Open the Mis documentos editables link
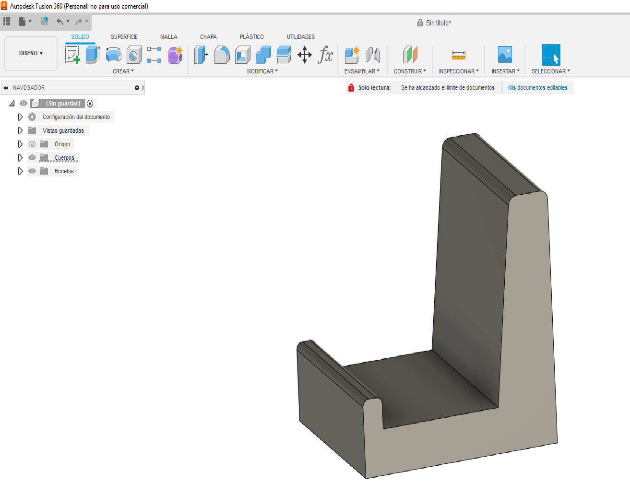Image resolution: width=630 pixels, height=495 pixels. (538, 88)
